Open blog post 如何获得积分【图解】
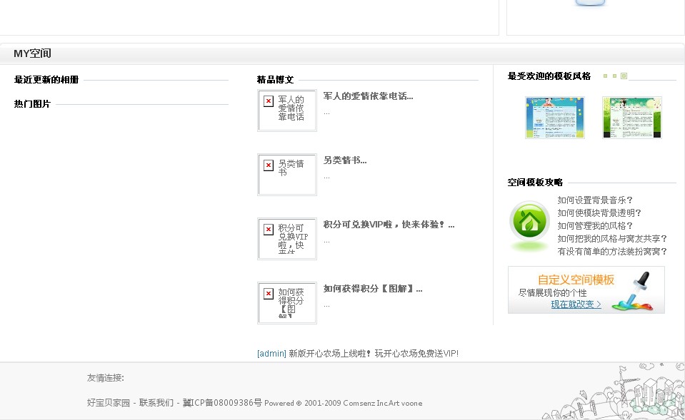This screenshot has width=685, height=420. (373, 288)
